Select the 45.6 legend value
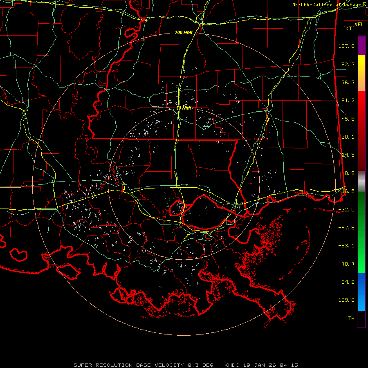 click(x=348, y=119)
